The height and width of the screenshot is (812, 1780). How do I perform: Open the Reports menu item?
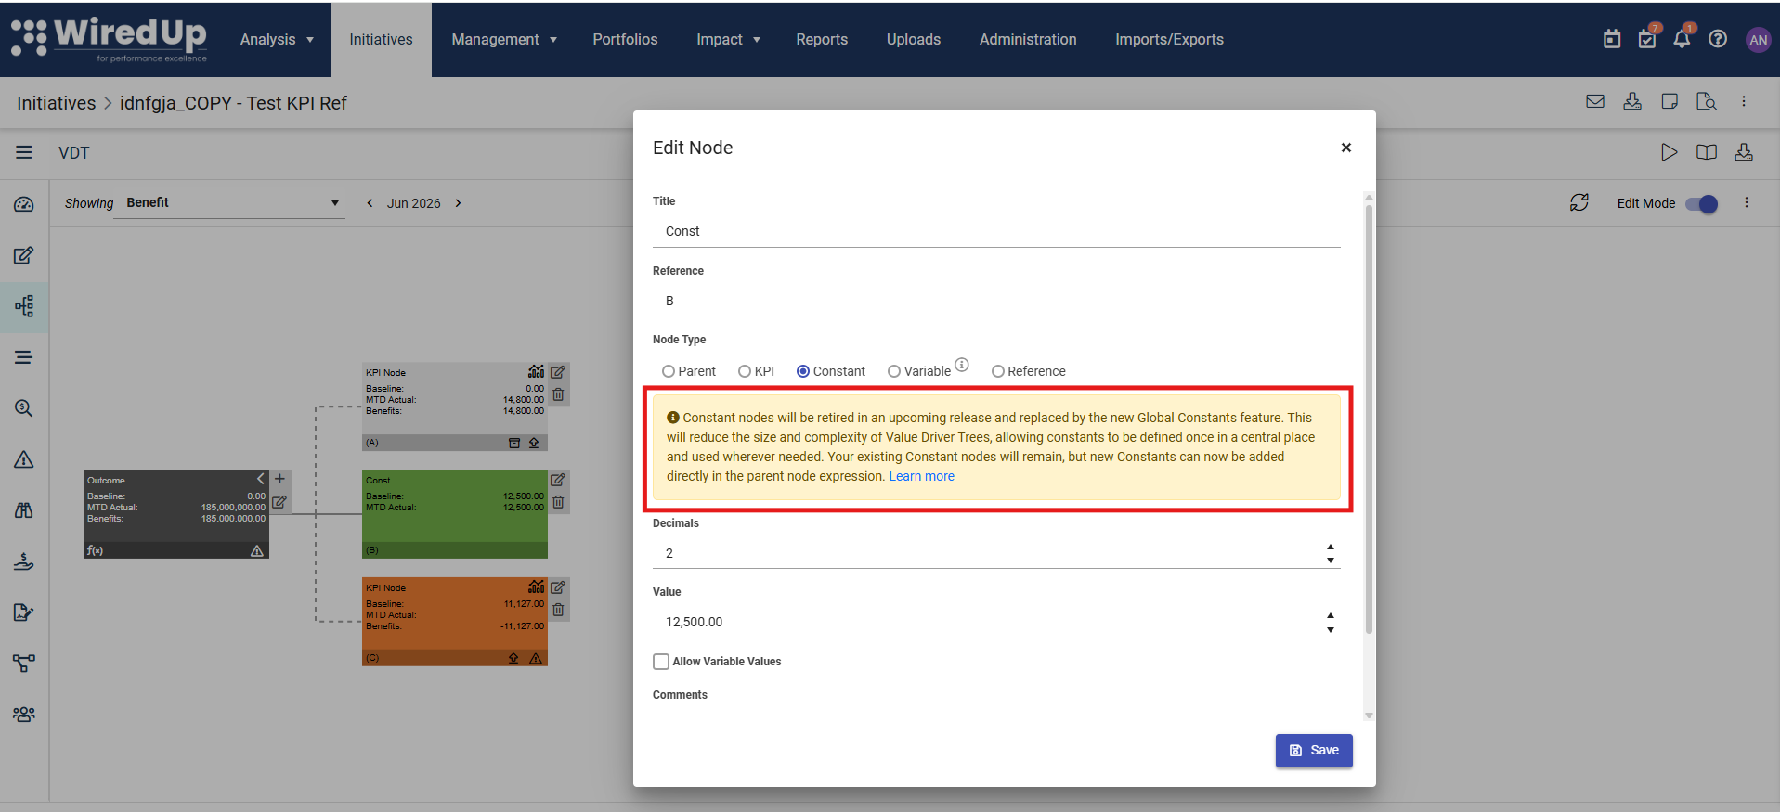pyautogui.click(x=822, y=39)
